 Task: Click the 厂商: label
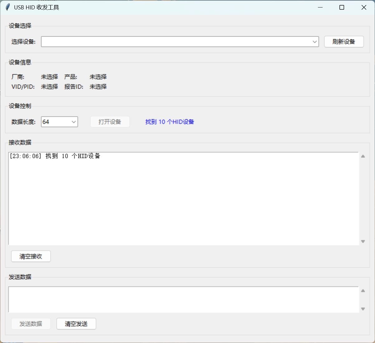click(x=18, y=77)
